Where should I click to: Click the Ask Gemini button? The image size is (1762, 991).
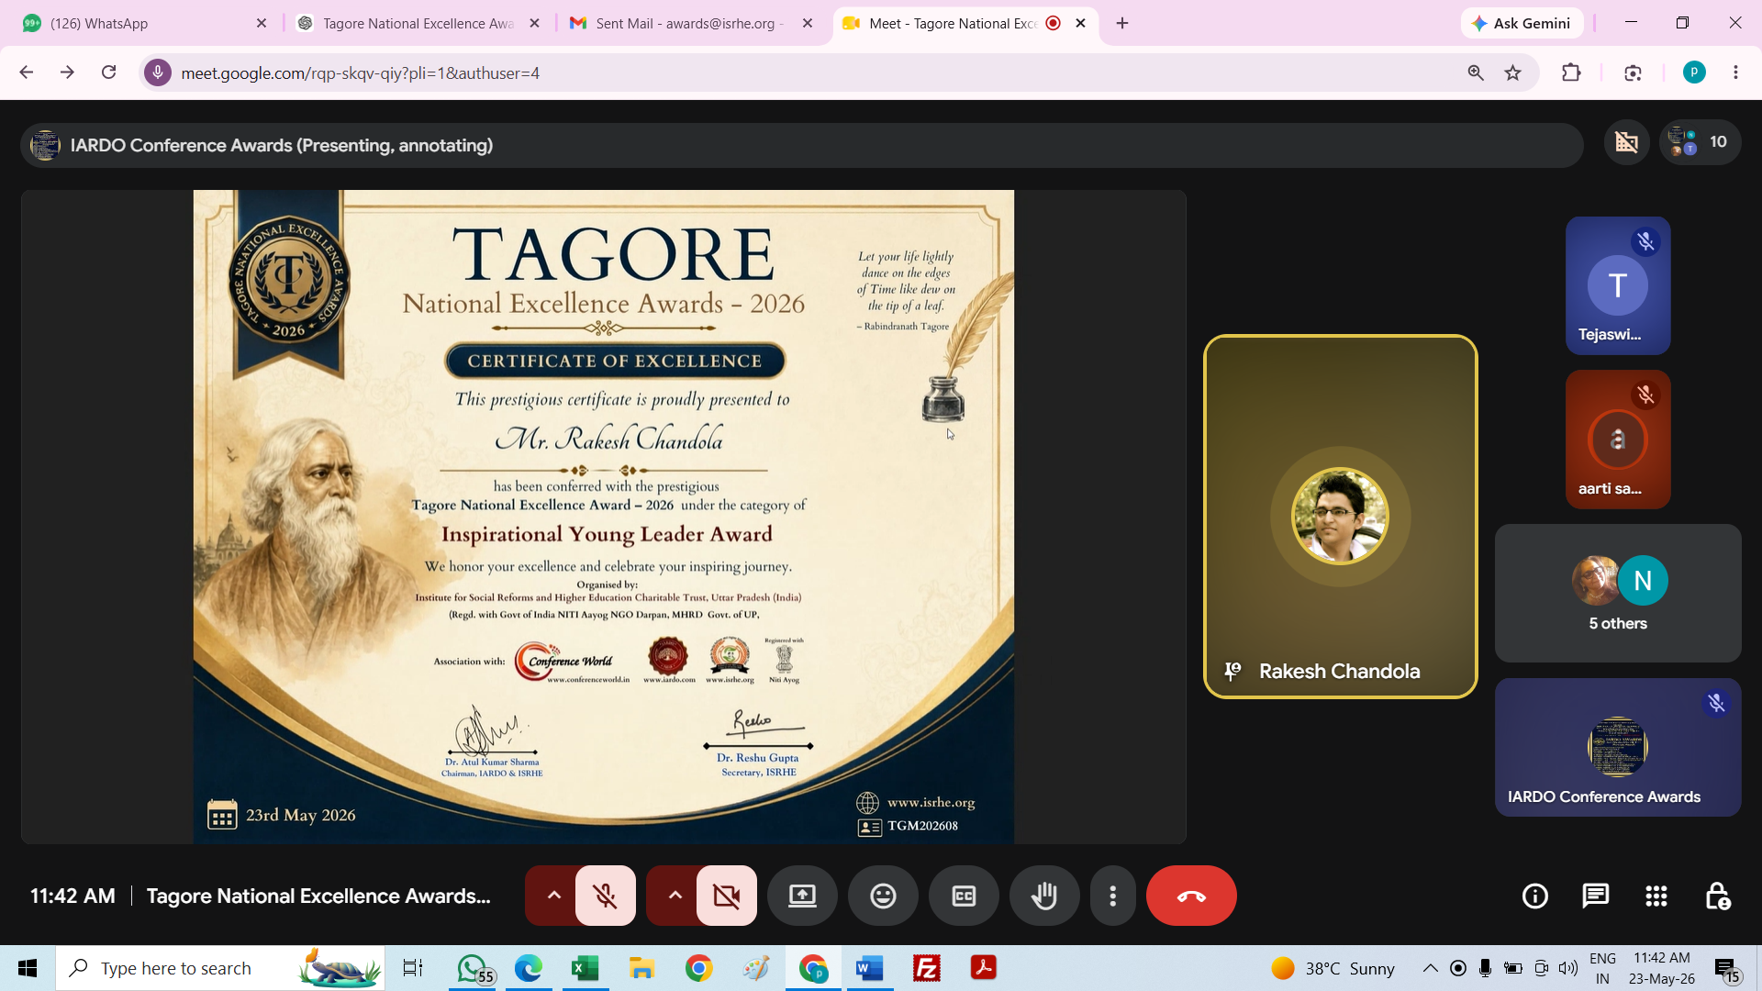(1522, 23)
